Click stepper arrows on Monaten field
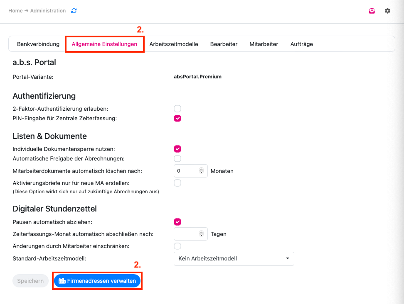Viewport: 404px width, 304px height. (x=202, y=171)
